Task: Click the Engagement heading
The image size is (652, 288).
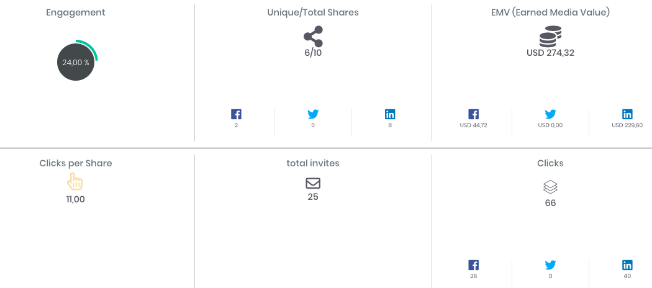Action: 76,12
